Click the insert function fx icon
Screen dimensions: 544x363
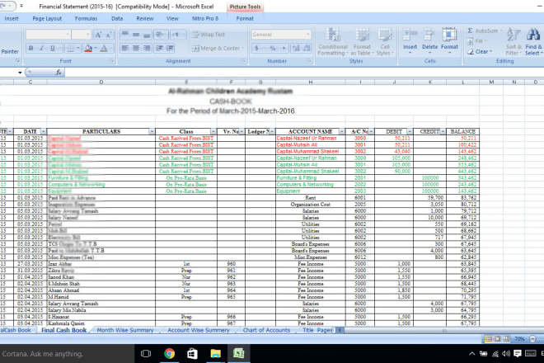[59, 72]
